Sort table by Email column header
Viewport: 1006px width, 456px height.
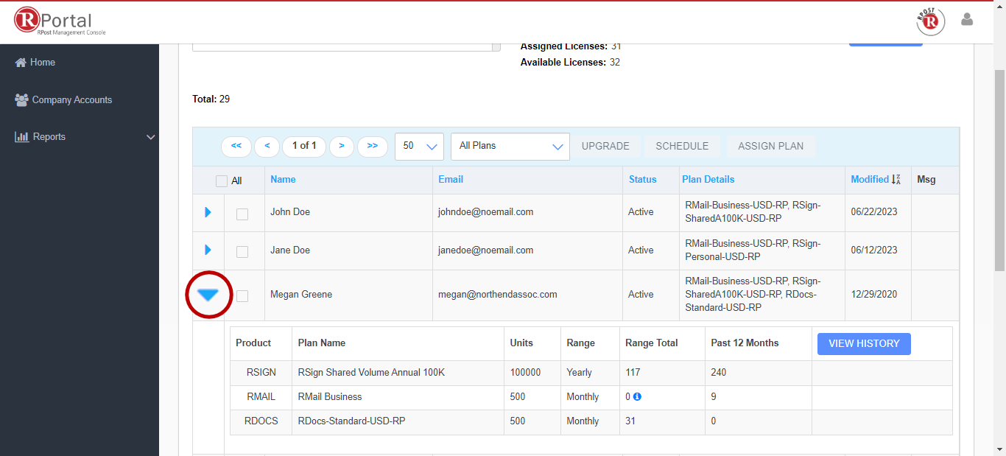451,179
